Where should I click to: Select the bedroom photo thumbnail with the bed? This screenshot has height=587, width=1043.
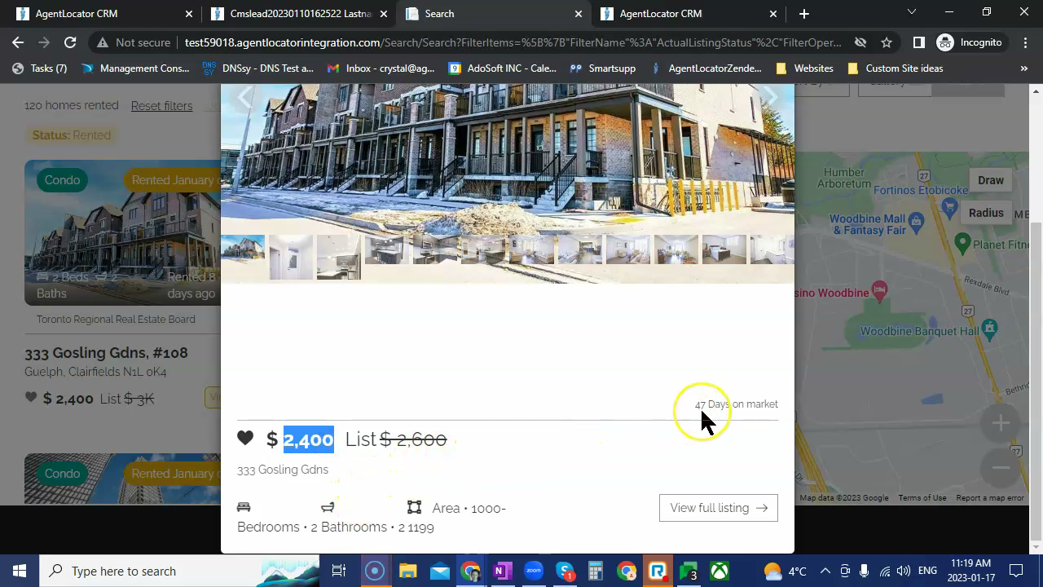(724, 249)
